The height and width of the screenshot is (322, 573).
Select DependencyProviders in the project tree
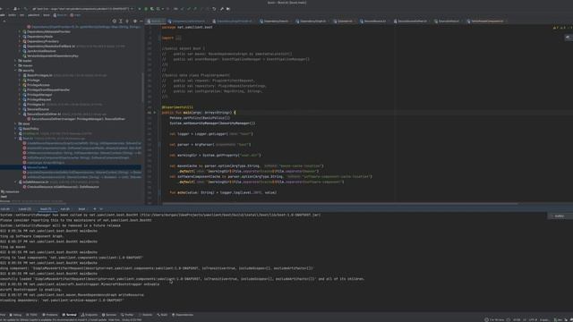43,41
